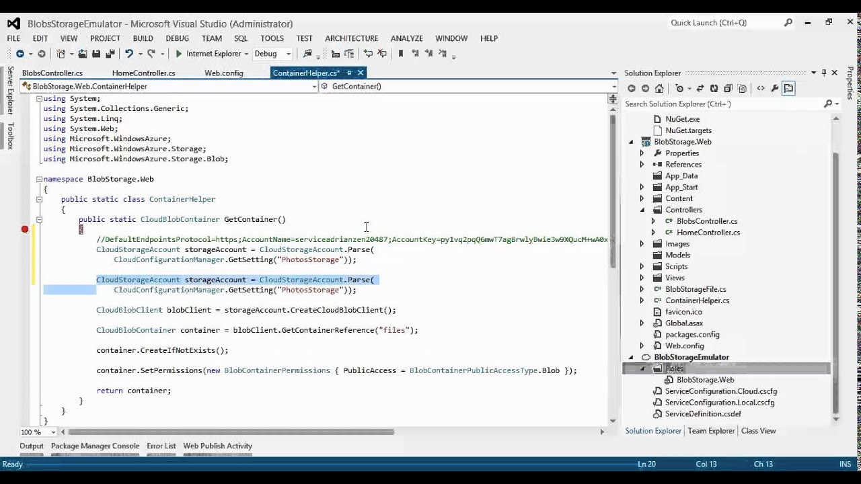Collapse the GetContainer method outline box
The image size is (861, 484).
coord(39,219)
